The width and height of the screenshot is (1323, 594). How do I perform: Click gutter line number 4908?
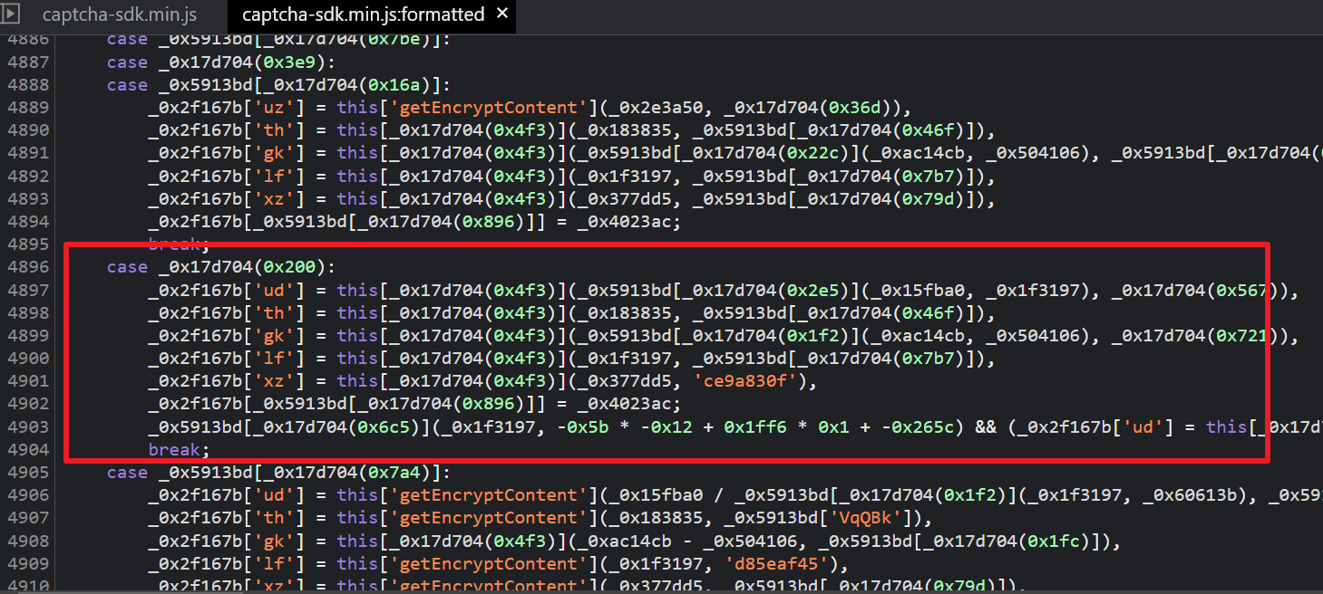click(x=26, y=541)
